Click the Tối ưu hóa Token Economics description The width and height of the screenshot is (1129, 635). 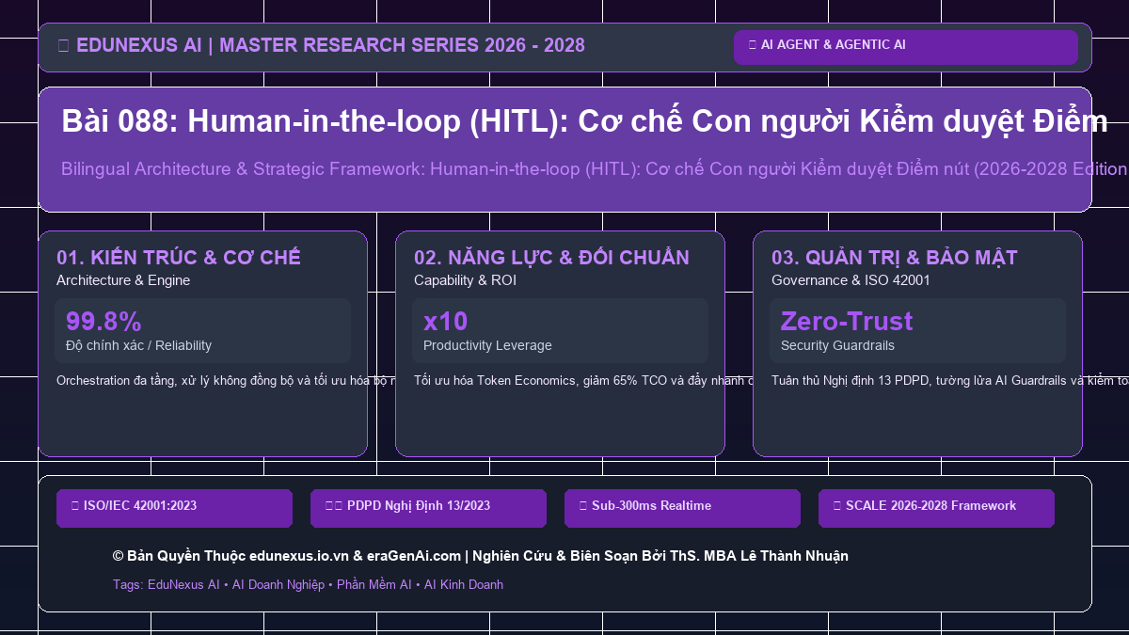click(582, 381)
